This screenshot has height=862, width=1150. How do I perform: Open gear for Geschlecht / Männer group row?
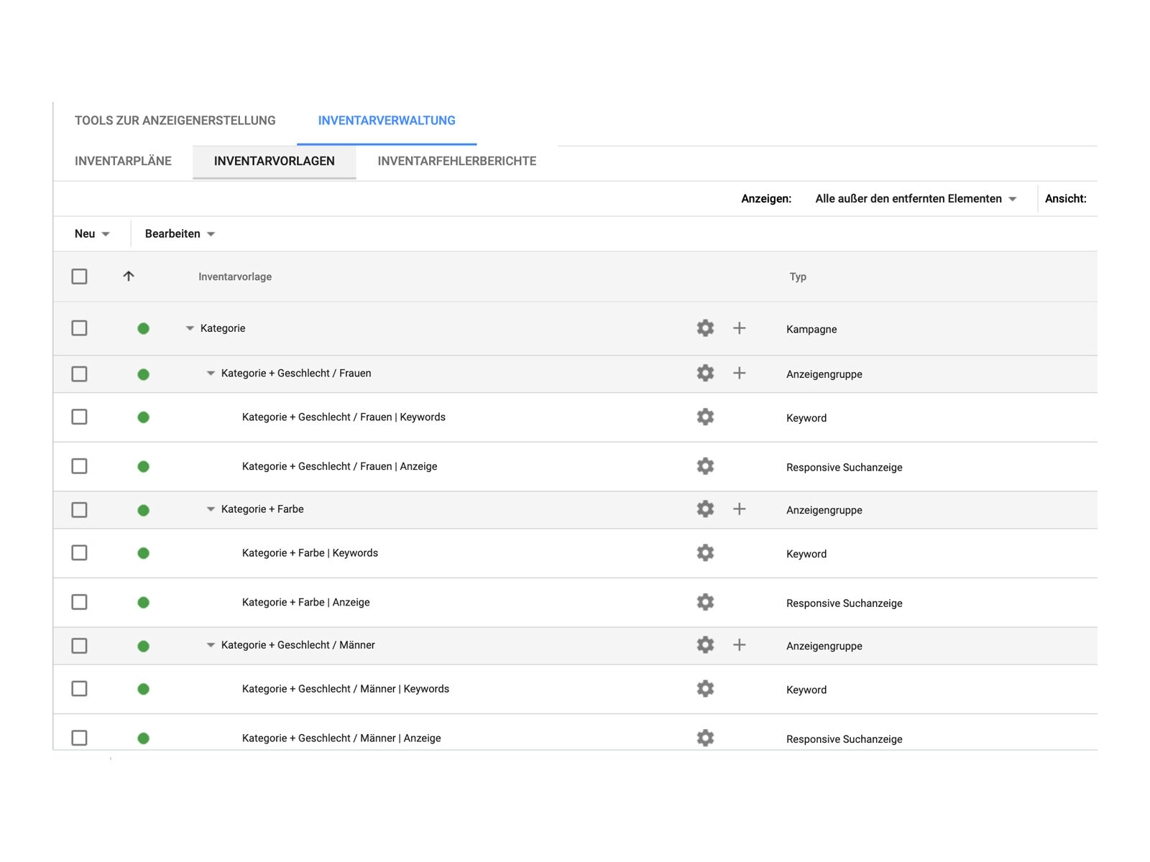point(705,644)
